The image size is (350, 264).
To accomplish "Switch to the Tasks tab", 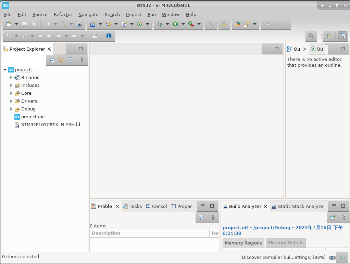I will point(133,206).
